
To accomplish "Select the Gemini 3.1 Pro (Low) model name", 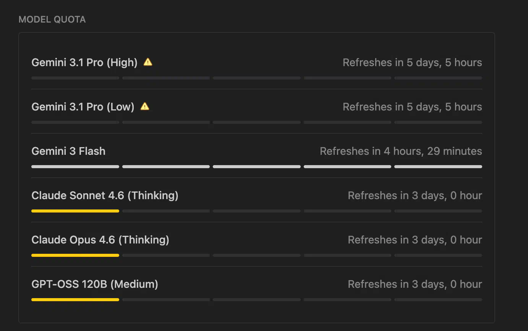I will [x=83, y=107].
